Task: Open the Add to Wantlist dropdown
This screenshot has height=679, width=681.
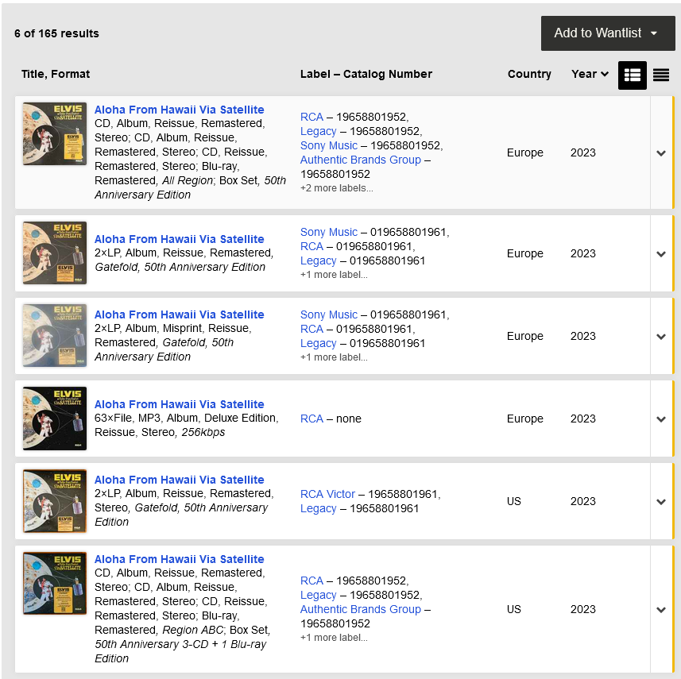Action: click(x=608, y=33)
